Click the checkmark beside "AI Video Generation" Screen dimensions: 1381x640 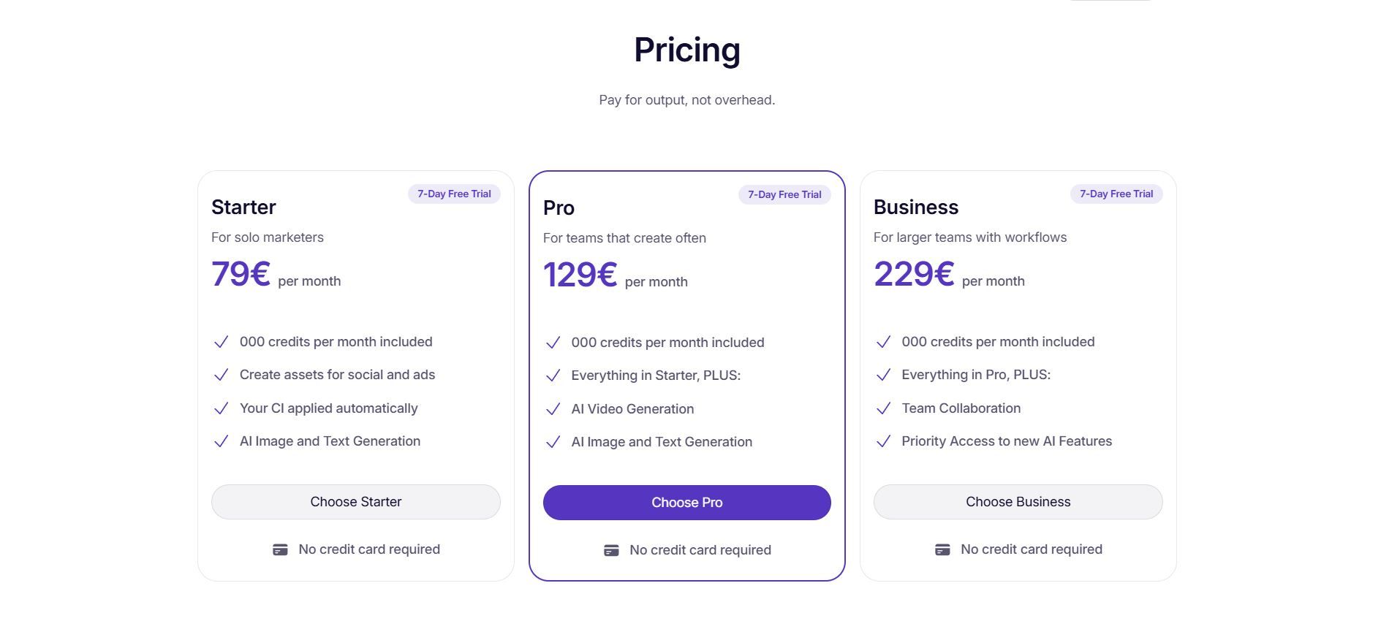pyautogui.click(x=553, y=409)
